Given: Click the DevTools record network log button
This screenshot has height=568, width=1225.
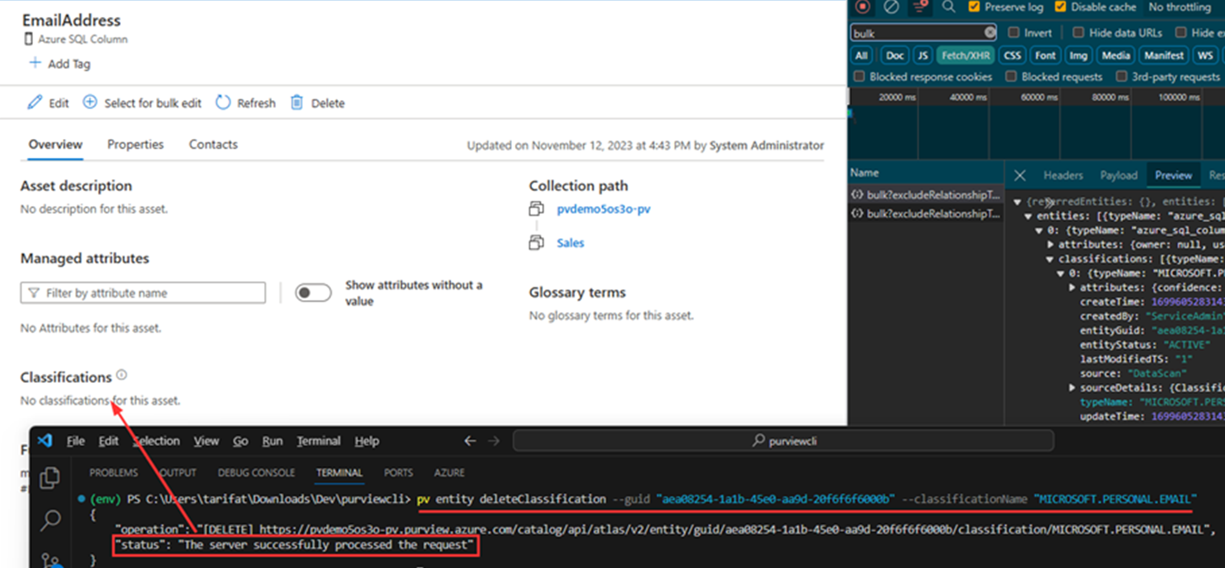Looking at the screenshot, I should [x=862, y=7].
